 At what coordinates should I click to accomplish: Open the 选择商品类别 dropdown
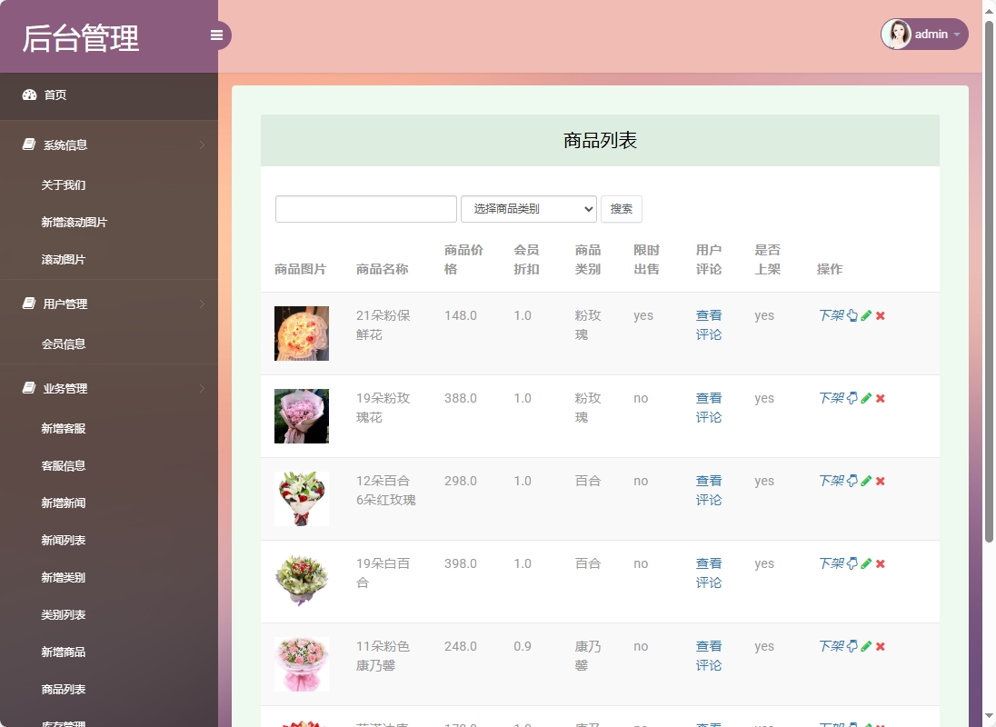point(527,209)
